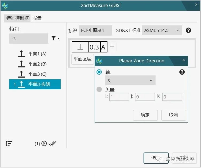Select feature 平面1 (A) in list
The height and width of the screenshot is (168, 201).
[37, 54]
